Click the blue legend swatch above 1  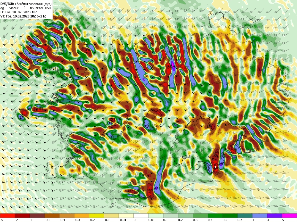(x=260, y=215)
